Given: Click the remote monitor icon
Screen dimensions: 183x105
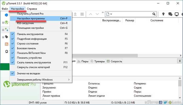Looking at the screenshot, I should pos(176,14).
